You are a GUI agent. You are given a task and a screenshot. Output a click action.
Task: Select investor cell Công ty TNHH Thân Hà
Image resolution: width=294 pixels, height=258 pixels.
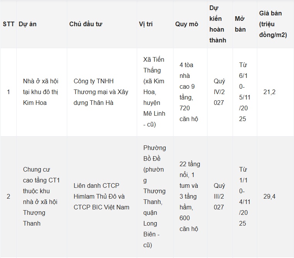click(x=101, y=92)
